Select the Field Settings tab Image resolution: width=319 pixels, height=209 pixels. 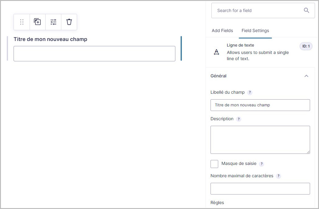(x=255, y=31)
